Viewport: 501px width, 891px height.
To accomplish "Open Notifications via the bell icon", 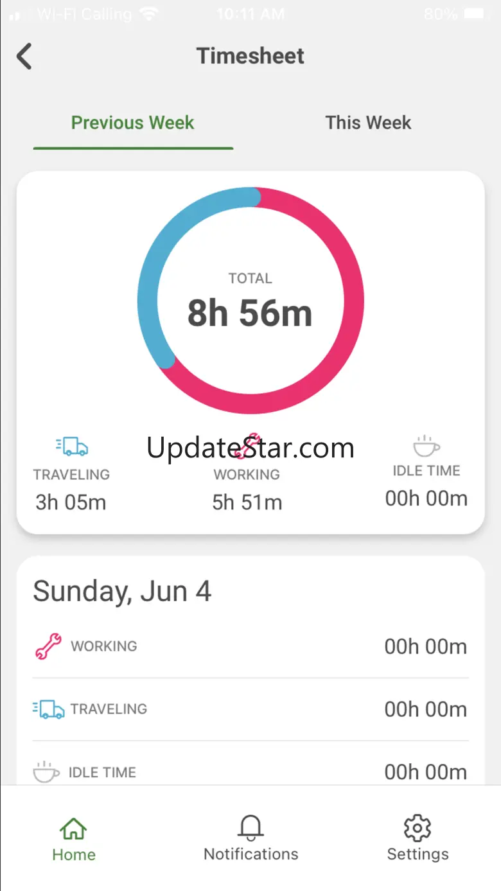I will tap(251, 828).
